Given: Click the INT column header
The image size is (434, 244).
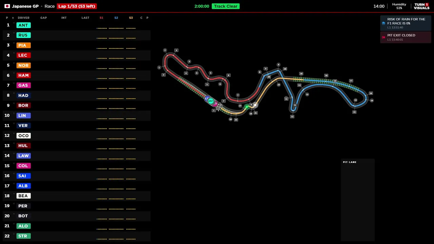Looking at the screenshot, I should 64,18.
